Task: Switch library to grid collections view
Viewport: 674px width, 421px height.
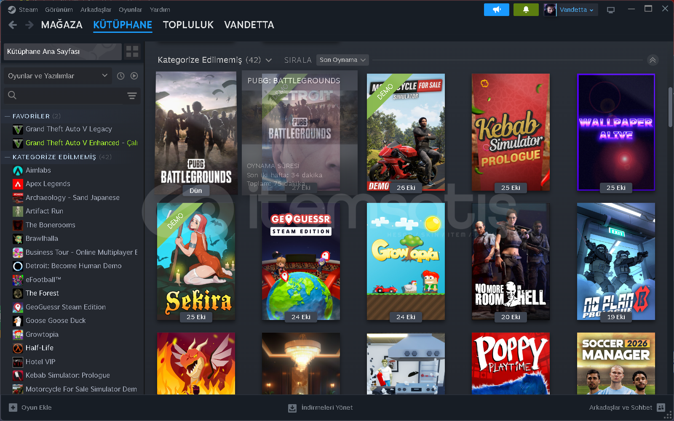Action: pos(132,51)
